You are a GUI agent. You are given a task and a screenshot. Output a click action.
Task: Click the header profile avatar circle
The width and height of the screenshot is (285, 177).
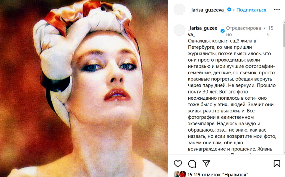(179, 9)
